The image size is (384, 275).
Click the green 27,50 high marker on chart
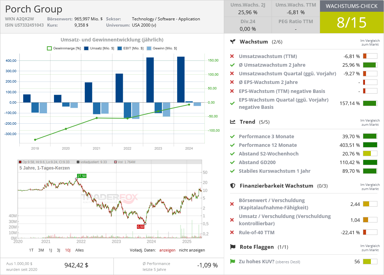pos(82,176)
